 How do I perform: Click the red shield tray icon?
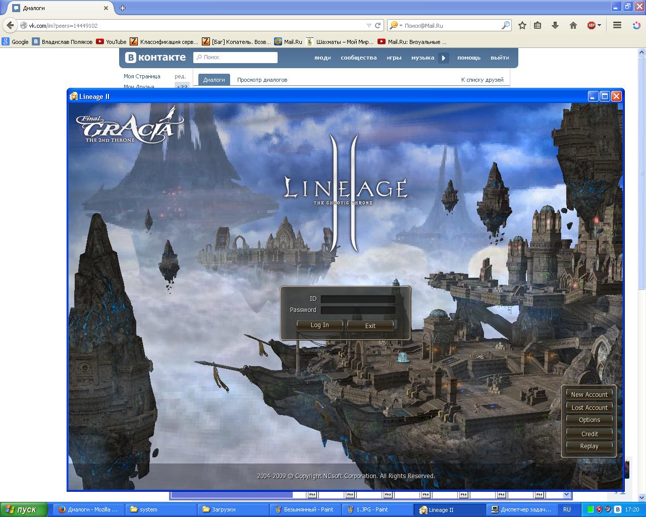pos(599,510)
